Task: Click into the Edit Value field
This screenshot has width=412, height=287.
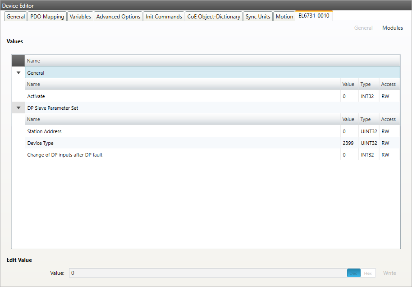Action: [x=207, y=273]
